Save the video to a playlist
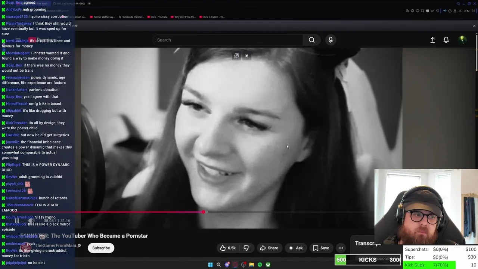Viewport: 478px width, 269px height. tap(321, 248)
